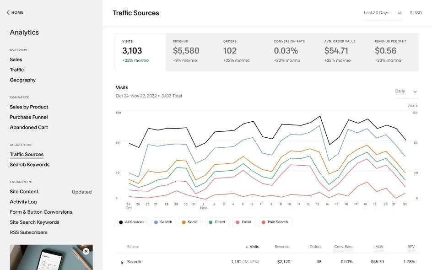Toggle the Paid Search series visibility
This screenshot has height=270, width=432.
coord(275,222)
